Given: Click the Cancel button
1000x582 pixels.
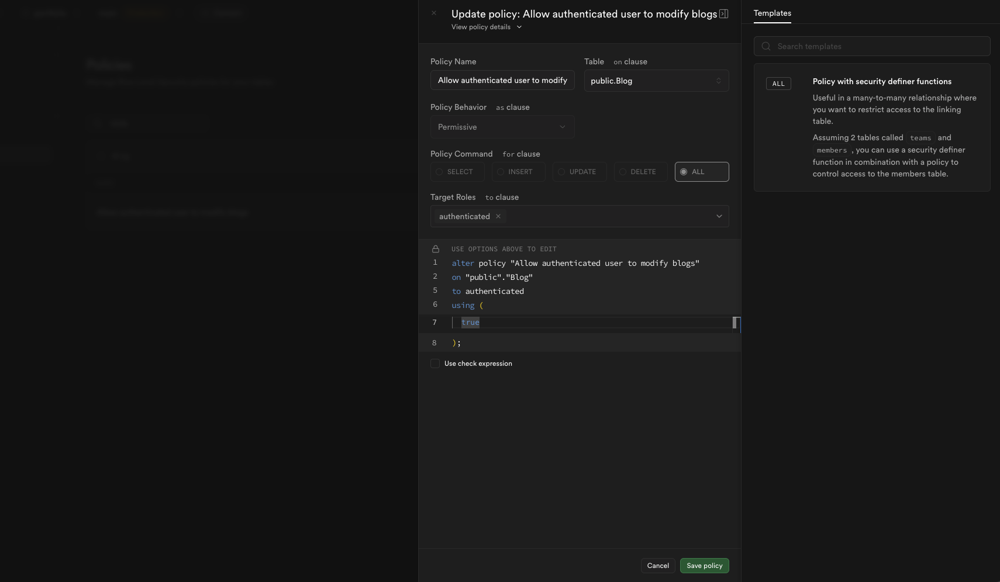Looking at the screenshot, I should 658,566.
